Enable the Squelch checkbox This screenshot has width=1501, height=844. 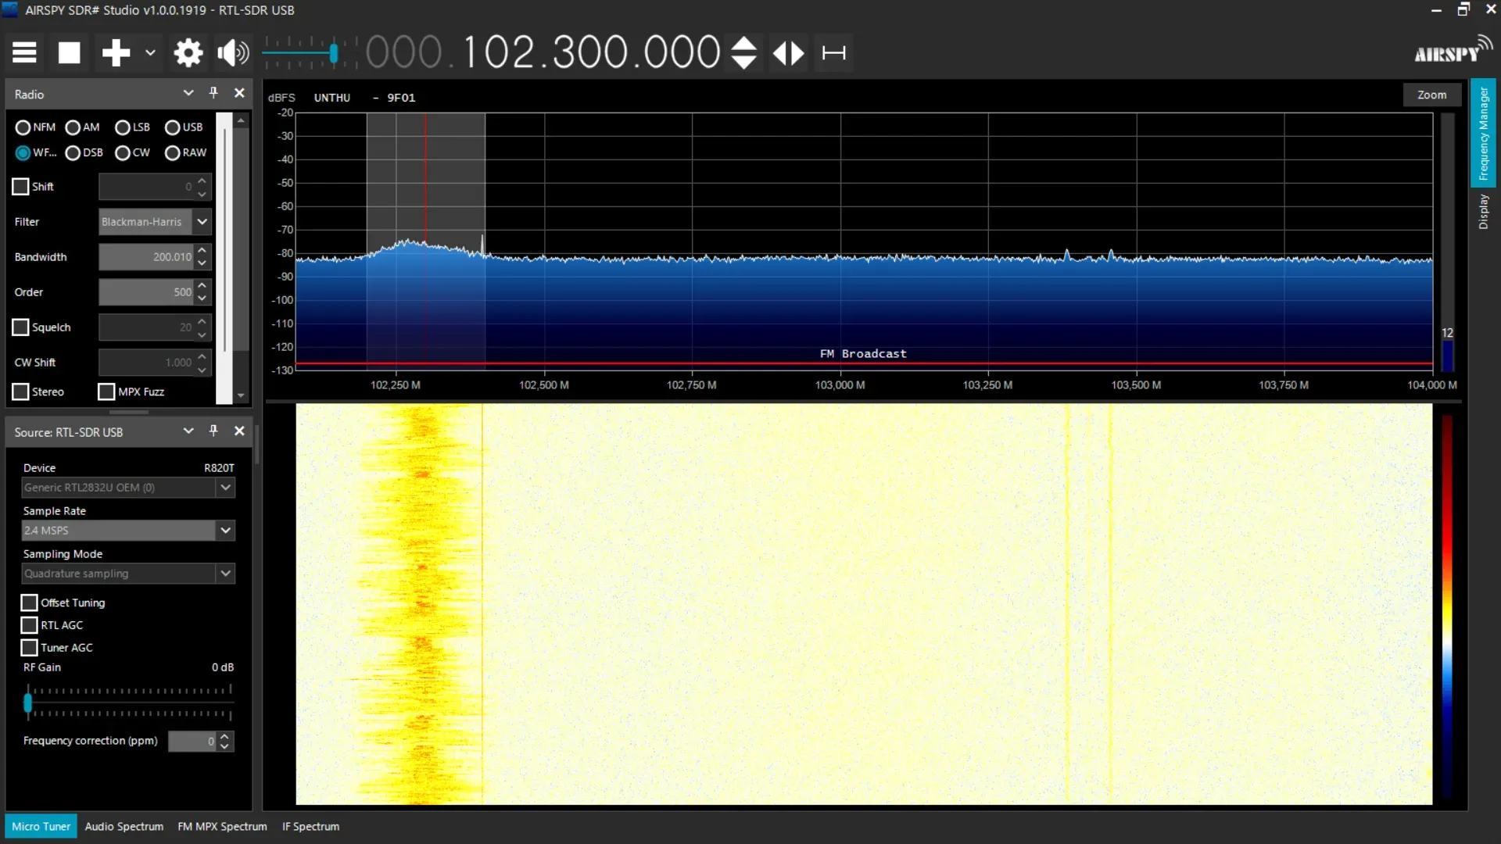pyautogui.click(x=20, y=327)
